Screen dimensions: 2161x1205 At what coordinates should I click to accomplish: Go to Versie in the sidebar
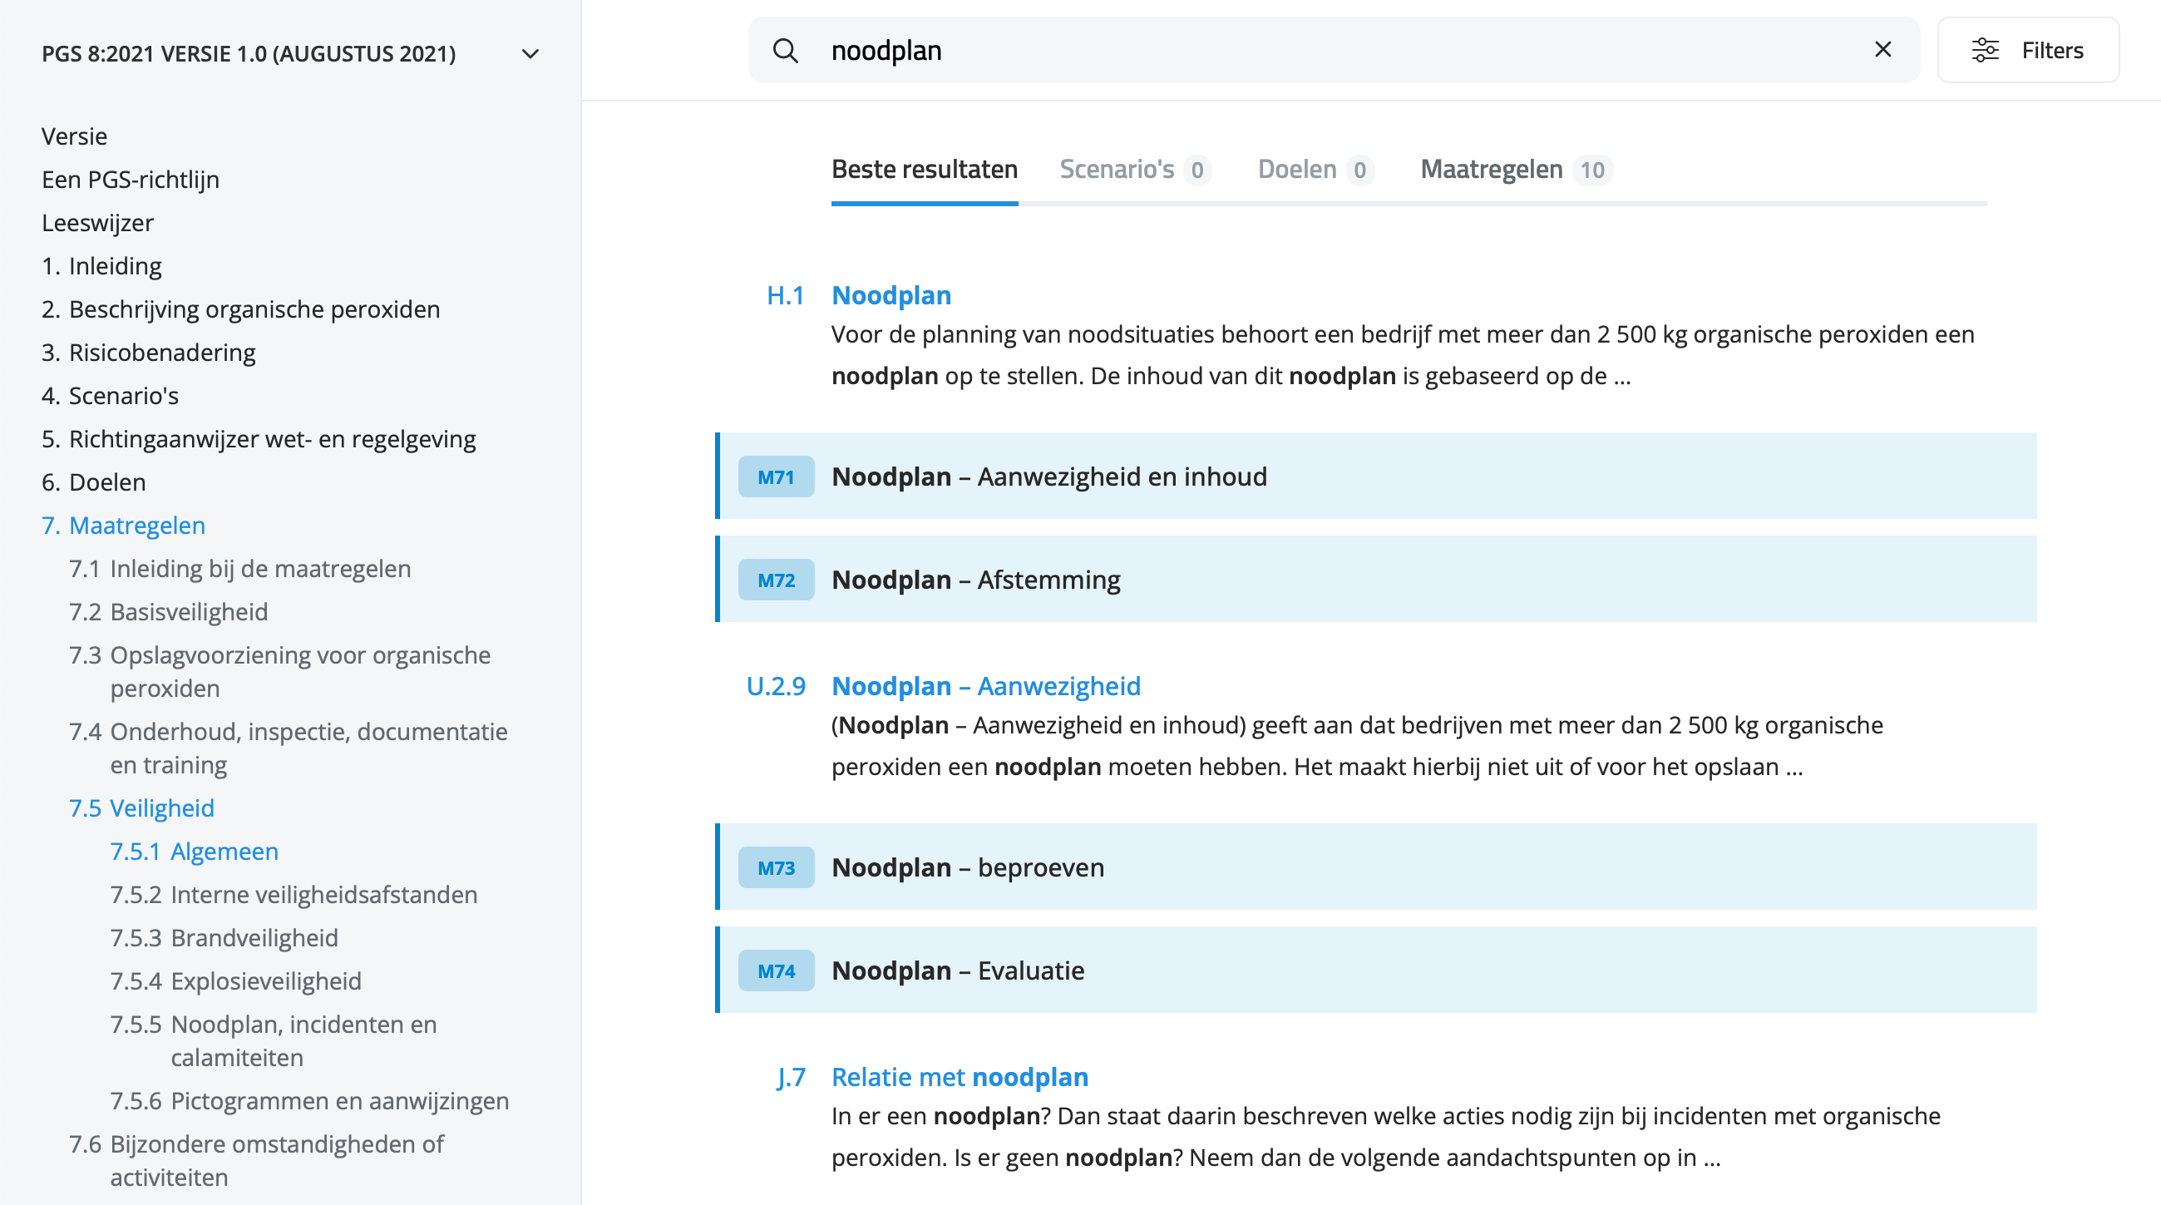coord(75,136)
